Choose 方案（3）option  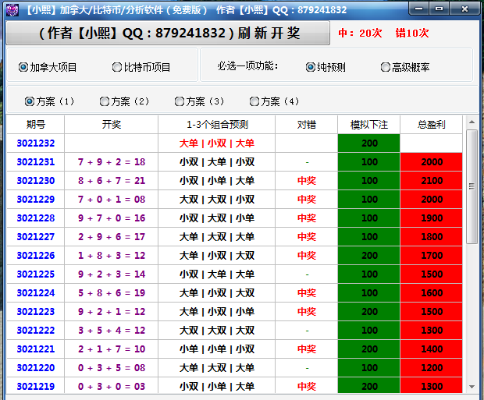180,101
